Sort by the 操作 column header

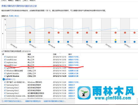click(x=74, y=54)
